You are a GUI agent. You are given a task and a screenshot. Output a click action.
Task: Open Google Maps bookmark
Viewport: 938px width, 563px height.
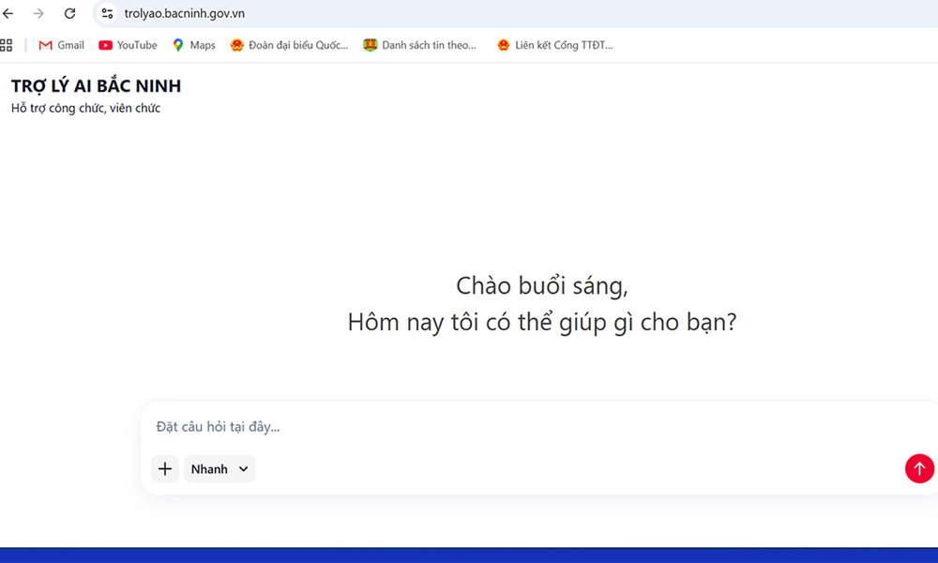click(x=193, y=44)
